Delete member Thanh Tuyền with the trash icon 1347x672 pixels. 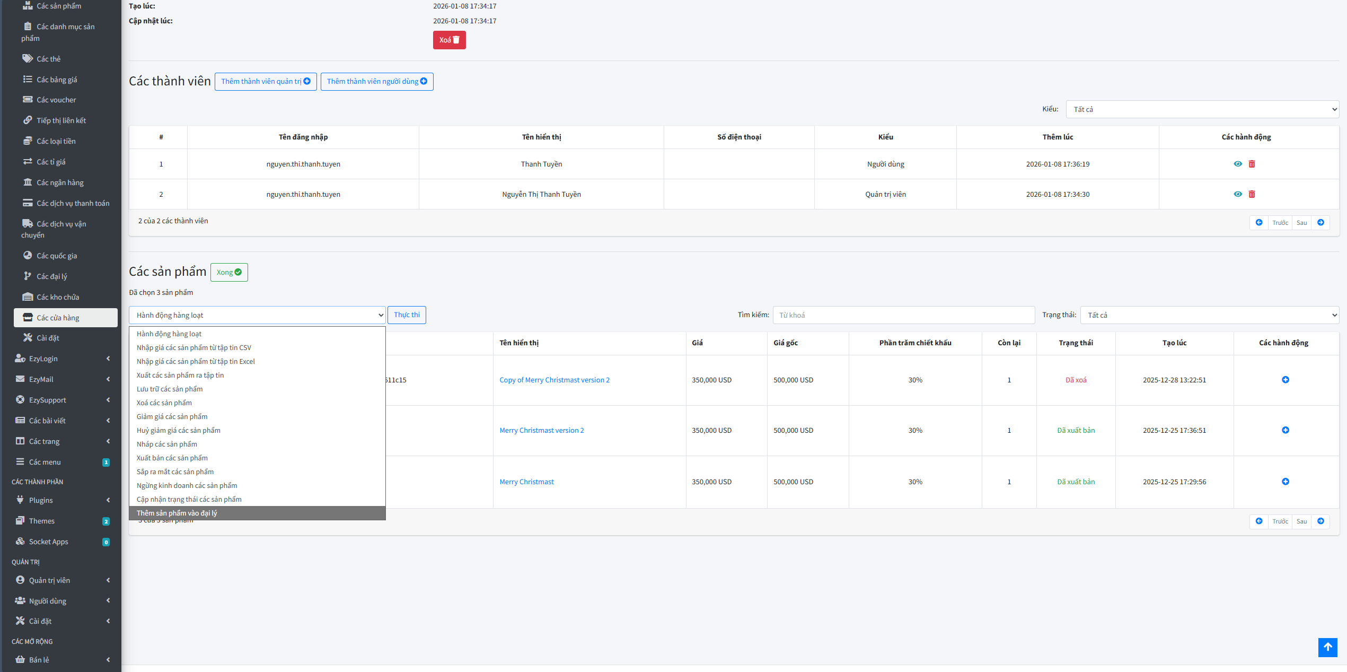[1252, 164]
